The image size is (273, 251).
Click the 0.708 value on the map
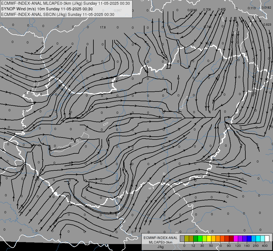coord(207,9)
